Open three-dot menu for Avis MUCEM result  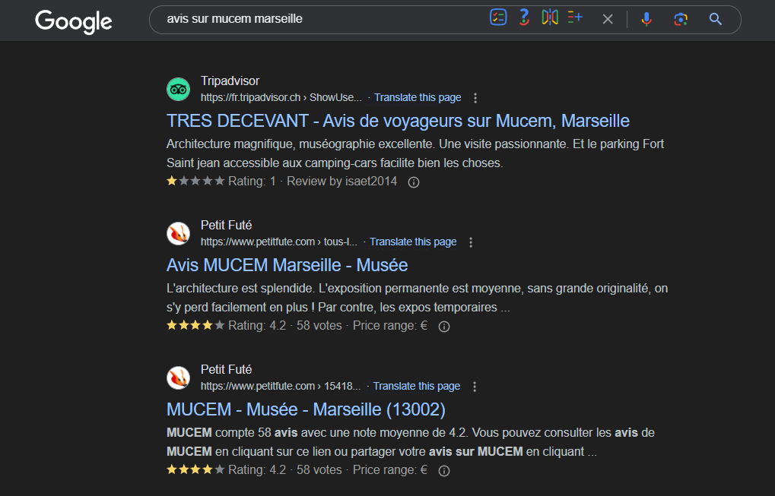[471, 242]
